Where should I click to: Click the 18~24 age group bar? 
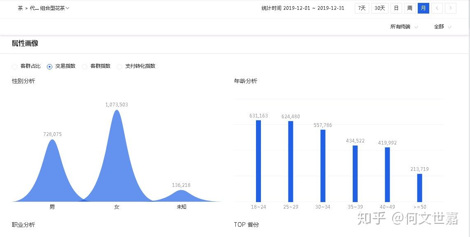(x=258, y=161)
